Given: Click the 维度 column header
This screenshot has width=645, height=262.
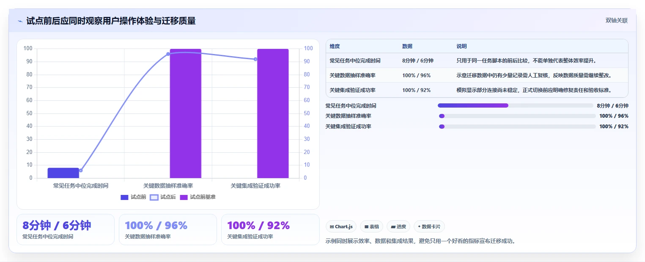Looking at the screenshot, I should pyautogui.click(x=335, y=46).
